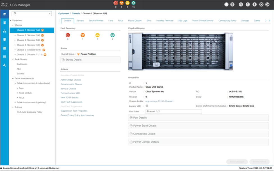Screen dimensions: 274x171
Task: Open the stacked-lines list icon in the header
Action: tap(232, 4)
